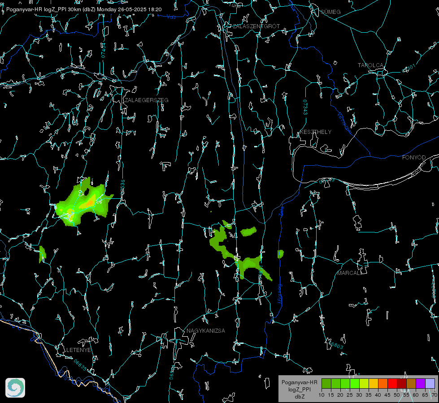Click the LETENYE city label

tap(78, 350)
